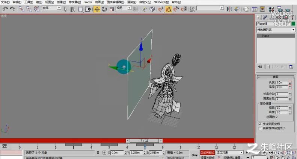Open the 选定对象 key filter dropdown
This screenshot has width=297, height=159.
(229, 152)
